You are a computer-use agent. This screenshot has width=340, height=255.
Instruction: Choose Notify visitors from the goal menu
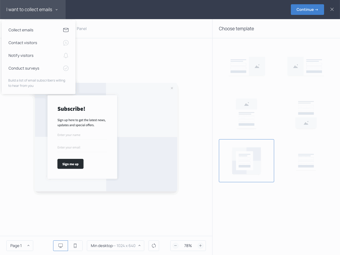21,56
